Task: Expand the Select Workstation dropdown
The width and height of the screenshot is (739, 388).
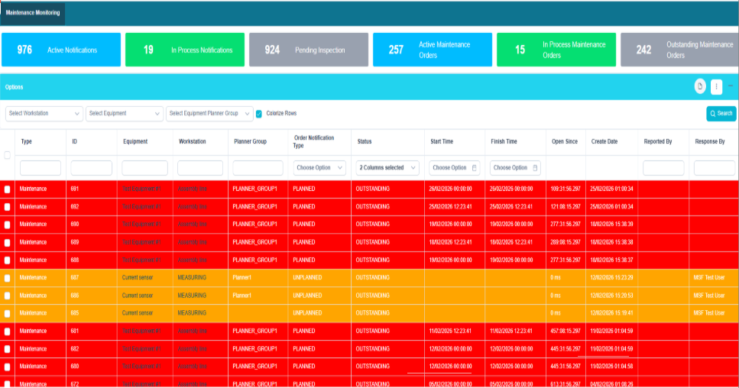Action: pyautogui.click(x=44, y=114)
